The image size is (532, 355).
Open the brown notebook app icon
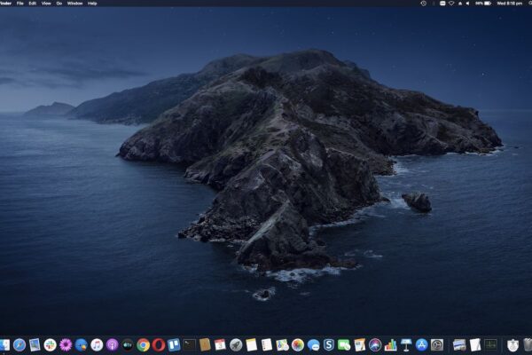(x=205, y=345)
